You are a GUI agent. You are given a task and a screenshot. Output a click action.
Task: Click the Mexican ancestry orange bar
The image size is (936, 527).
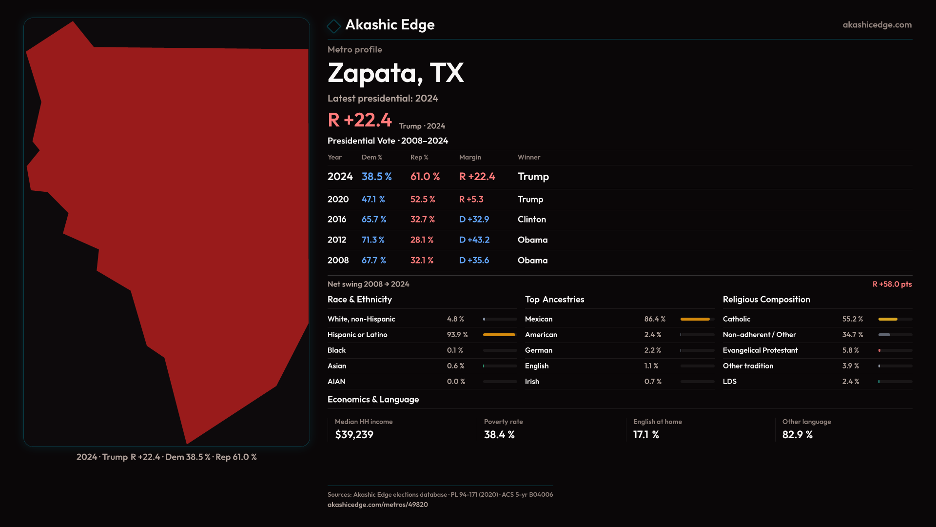point(695,319)
